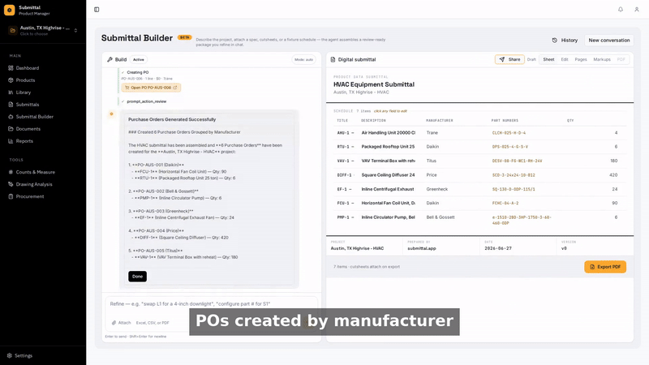
Task: Click the Dashboard sidebar icon
Action: coord(11,68)
